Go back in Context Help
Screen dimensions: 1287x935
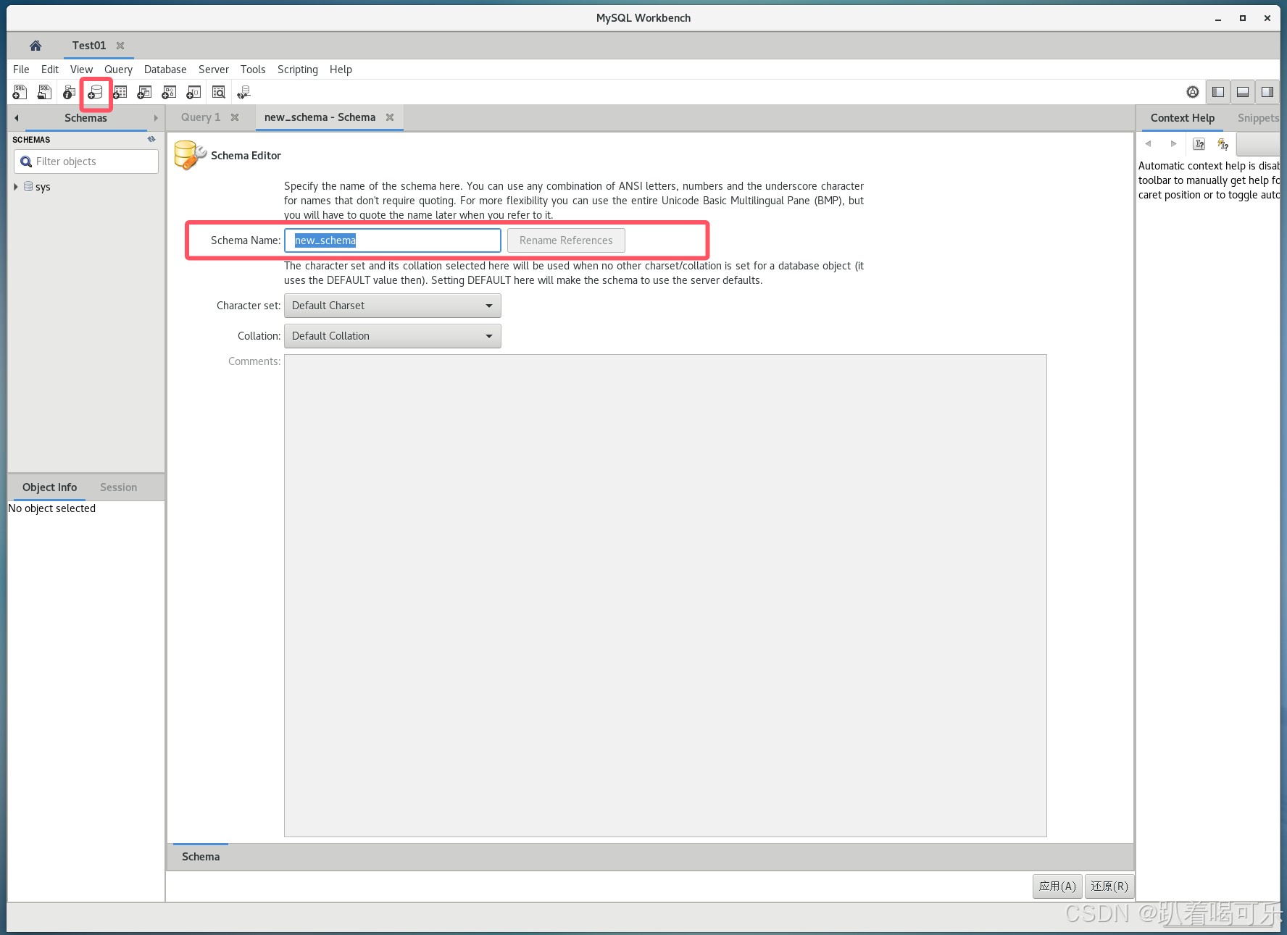pos(1149,143)
